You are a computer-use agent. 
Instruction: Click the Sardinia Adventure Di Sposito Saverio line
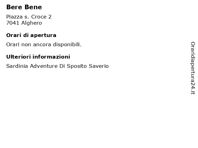(x=58, y=66)
